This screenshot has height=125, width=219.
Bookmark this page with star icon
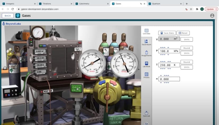click(191, 9)
